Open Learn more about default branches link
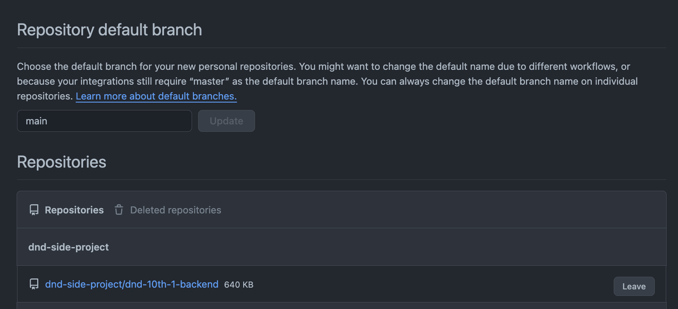 [156, 96]
